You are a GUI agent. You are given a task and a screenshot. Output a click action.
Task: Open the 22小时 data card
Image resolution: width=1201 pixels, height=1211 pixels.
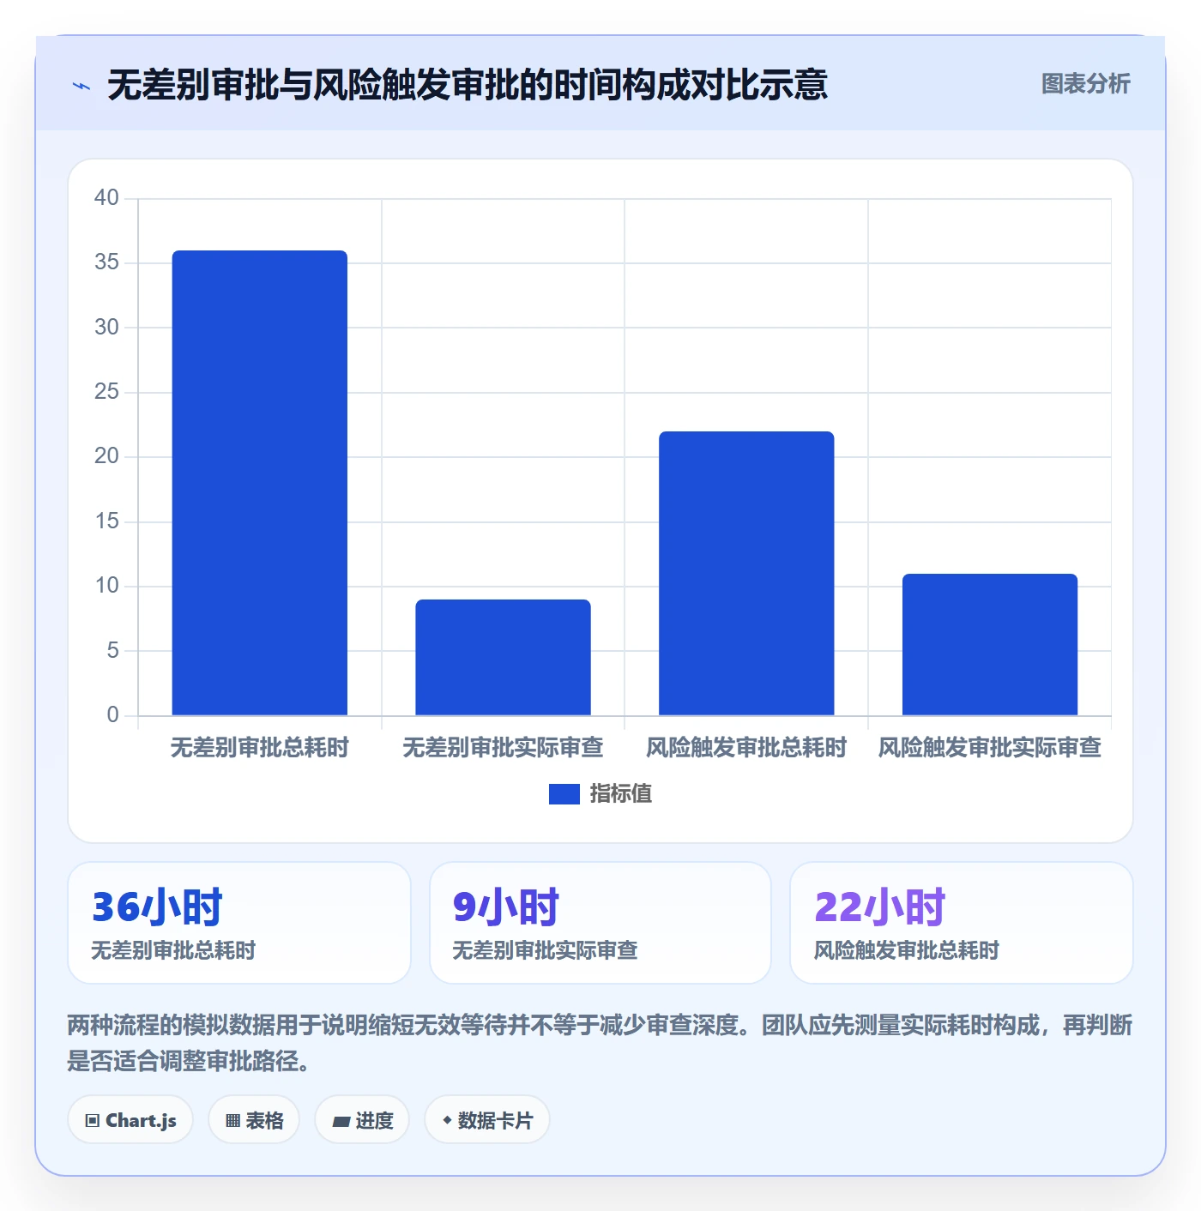click(x=962, y=923)
